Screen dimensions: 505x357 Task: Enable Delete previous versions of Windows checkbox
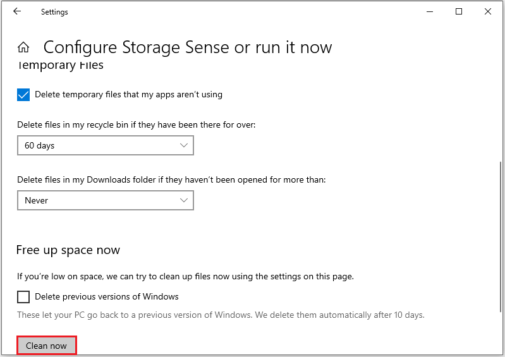click(x=23, y=296)
